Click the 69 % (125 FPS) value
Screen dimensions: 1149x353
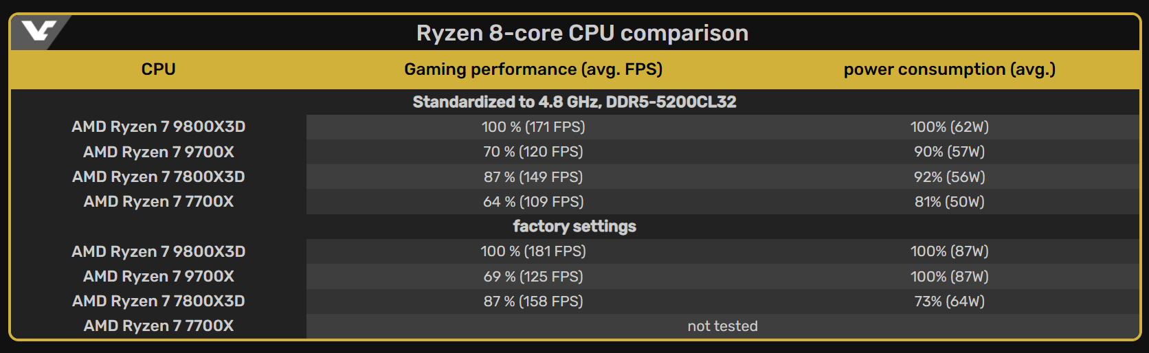pos(533,277)
